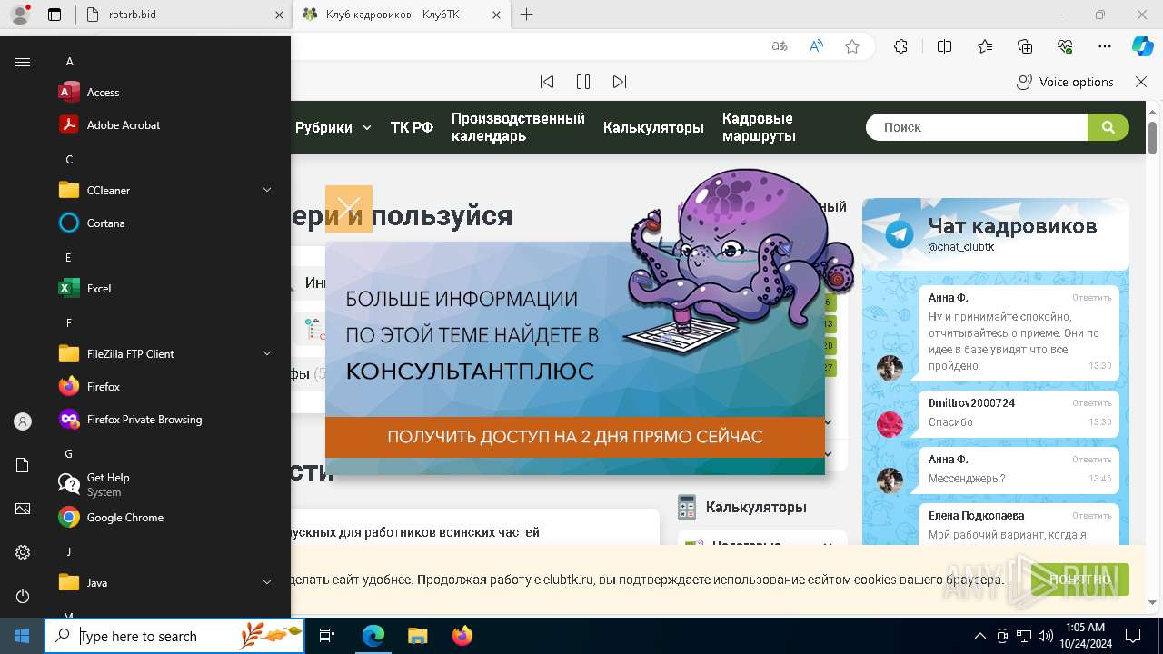This screenshot has height=654, width=1163.
Task: Click ПОНЯТНО cookie consent button
Action: tap(1080, 580)
